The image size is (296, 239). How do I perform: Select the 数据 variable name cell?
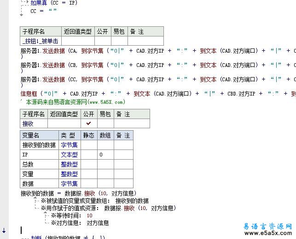point(39,184)
